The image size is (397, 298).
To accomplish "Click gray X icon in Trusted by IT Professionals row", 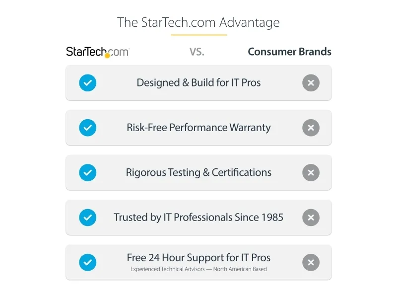I will click(311, 218).
